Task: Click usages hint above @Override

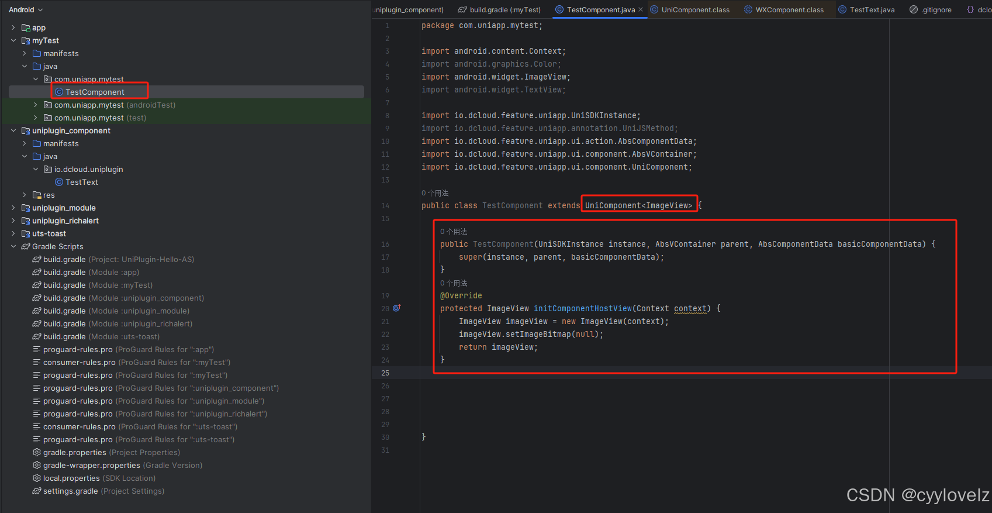Action: (x=454, y=283)
